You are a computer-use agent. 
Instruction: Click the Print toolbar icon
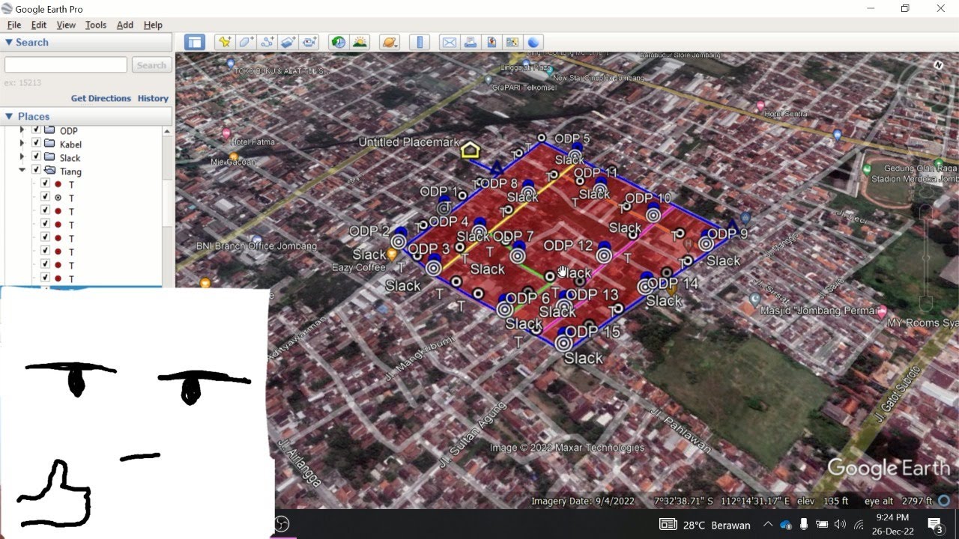coord(470,43)
